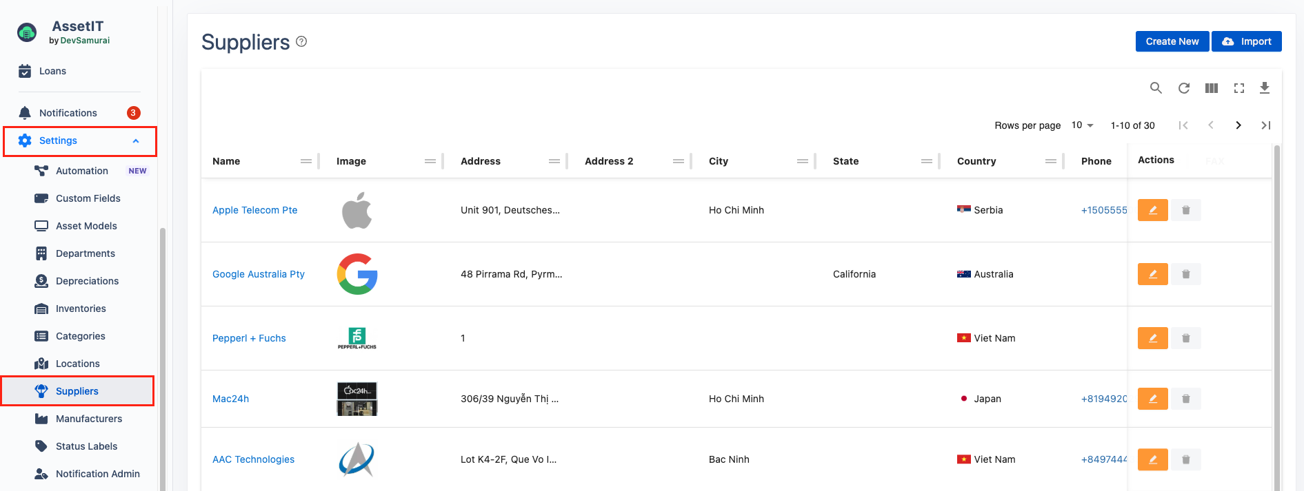
Task: Click the Create New button
Action: coord(1172,41)
